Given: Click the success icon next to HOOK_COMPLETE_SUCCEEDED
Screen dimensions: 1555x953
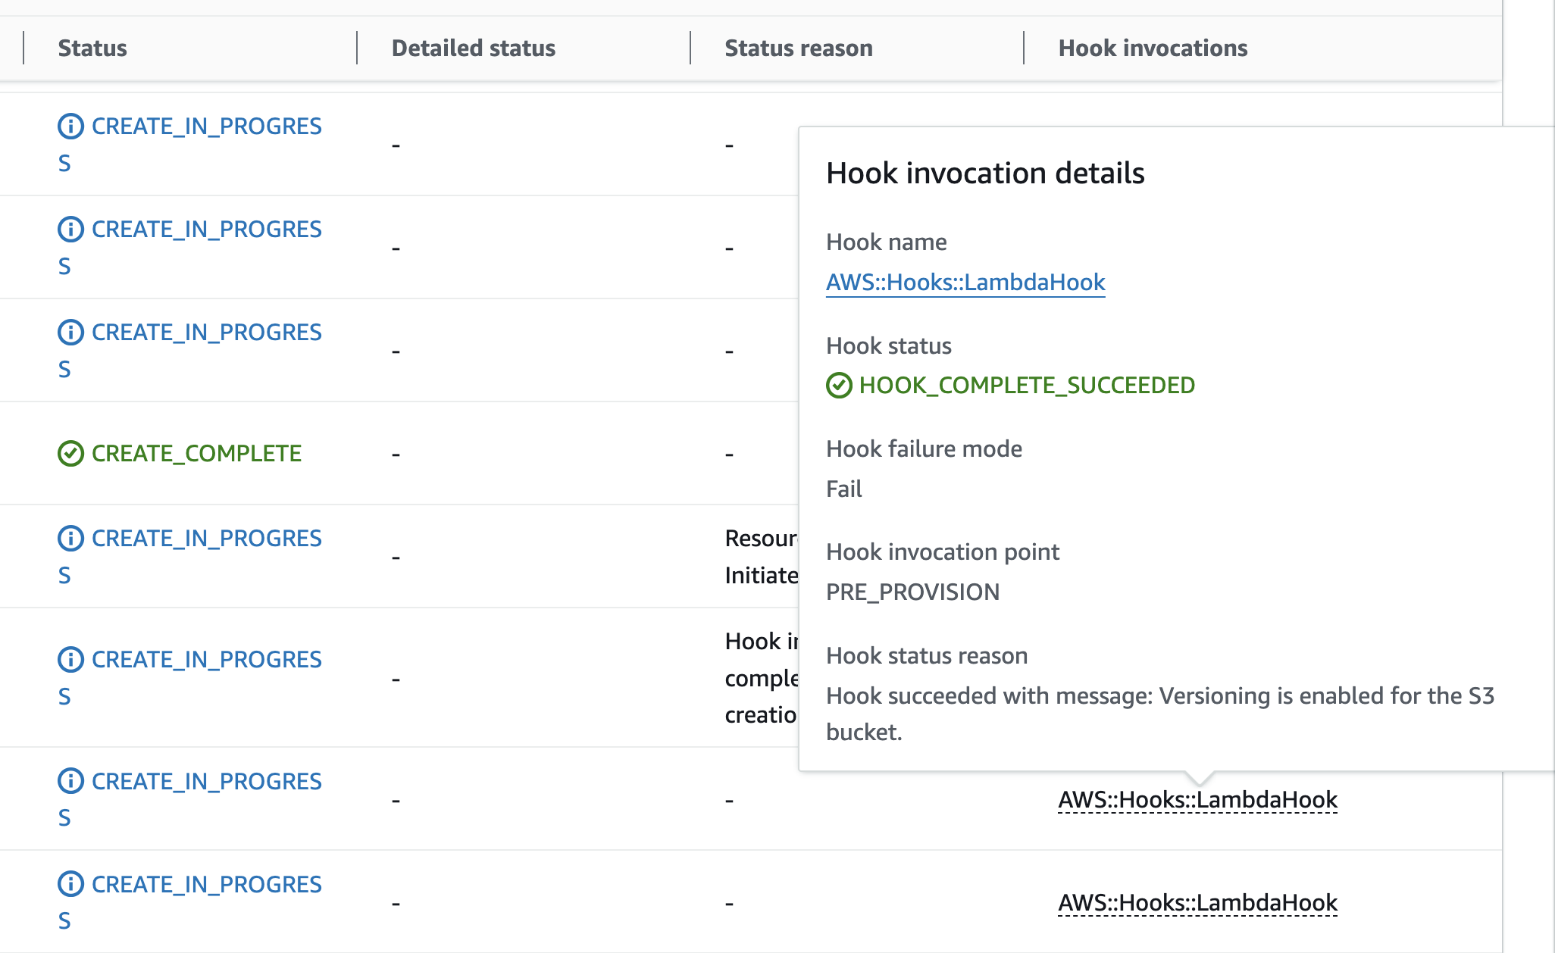Looking at the screenshot, I should (839, 385).
